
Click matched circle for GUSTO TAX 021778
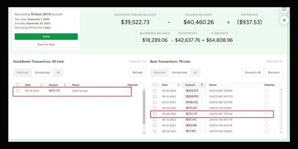coord(266,126)
